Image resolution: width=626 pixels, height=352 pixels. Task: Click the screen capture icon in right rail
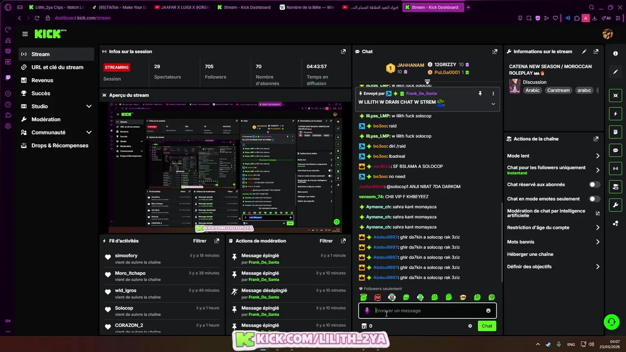(616, 95)
